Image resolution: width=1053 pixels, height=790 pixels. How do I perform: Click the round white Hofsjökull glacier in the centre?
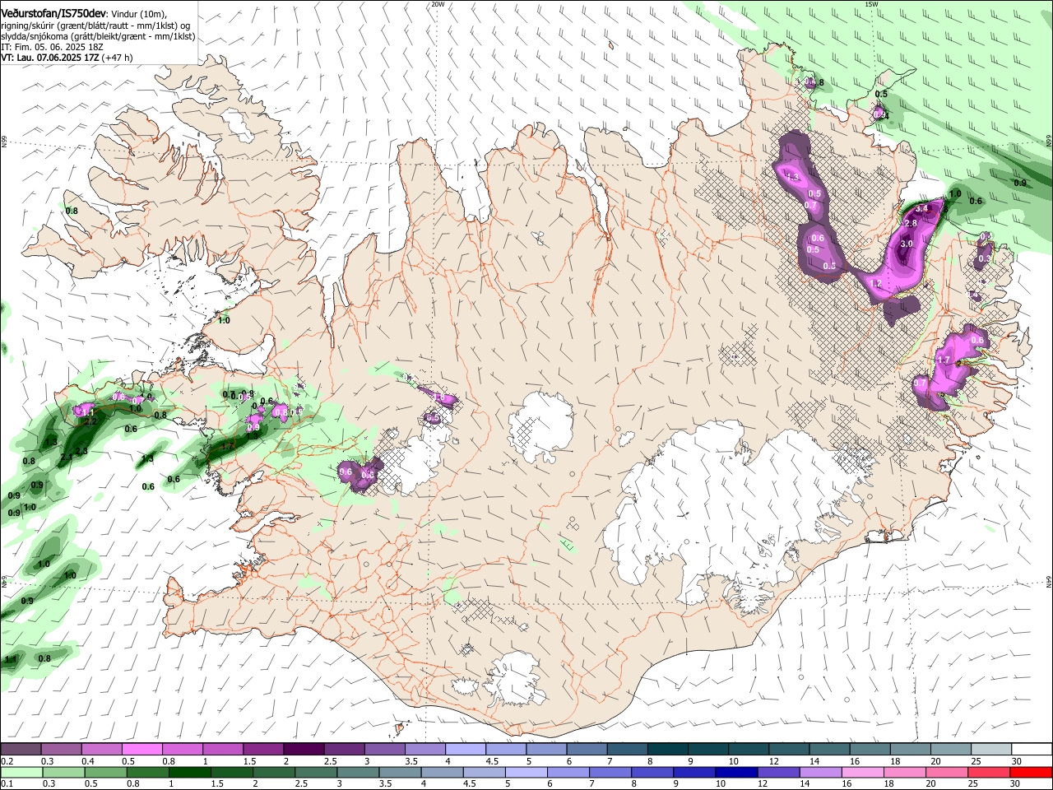[x=540, y=426]
